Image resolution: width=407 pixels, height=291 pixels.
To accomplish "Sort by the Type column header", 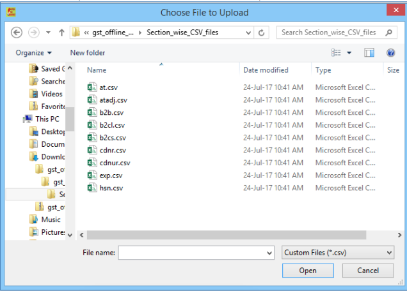I will tap(323, 70).
